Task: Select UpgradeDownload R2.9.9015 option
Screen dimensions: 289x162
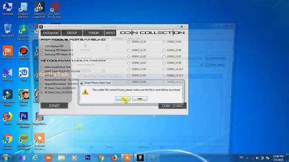Action: pos(42,84)
